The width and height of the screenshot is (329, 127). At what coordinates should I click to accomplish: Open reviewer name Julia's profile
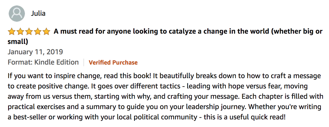(38, 13)
